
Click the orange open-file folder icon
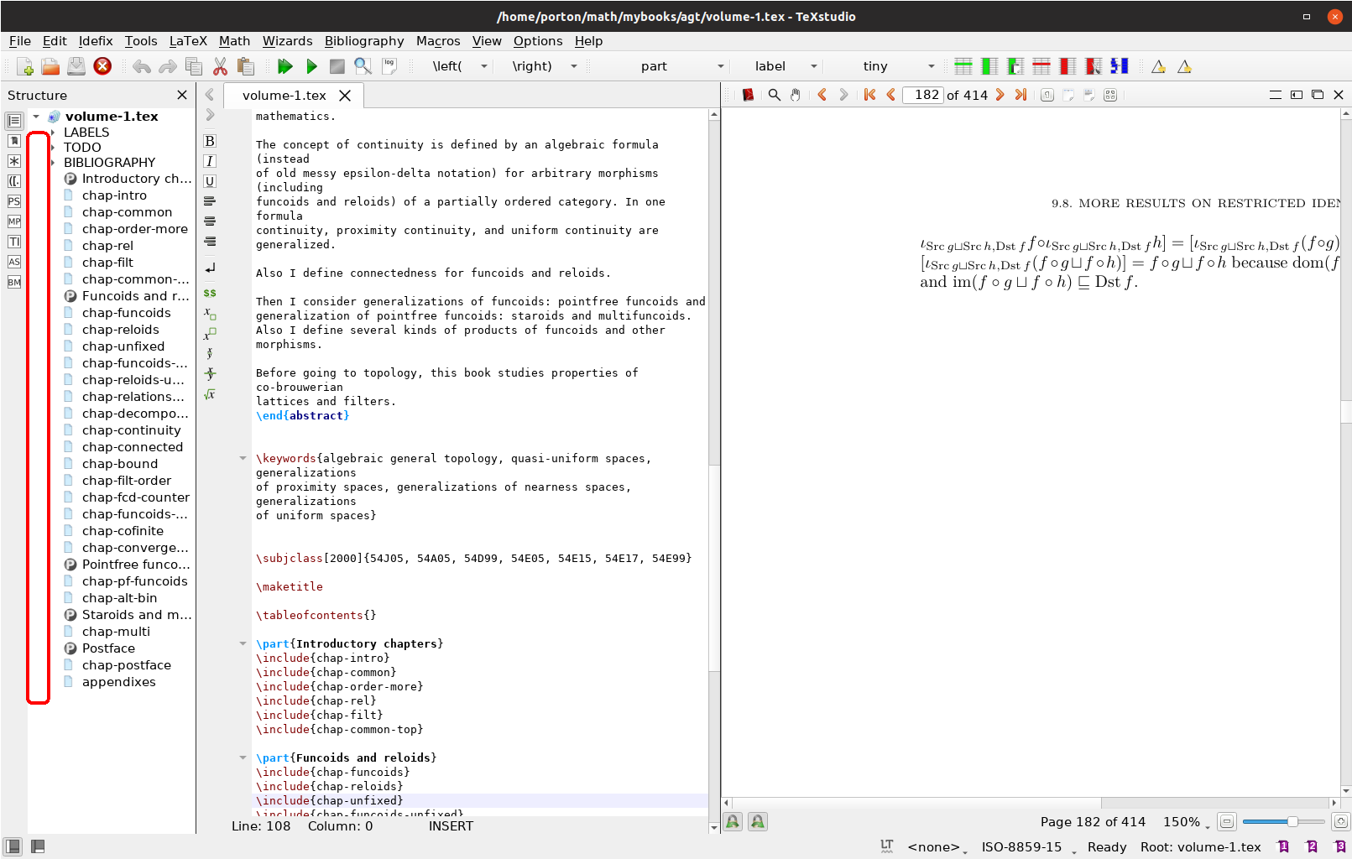click(50, 66)
